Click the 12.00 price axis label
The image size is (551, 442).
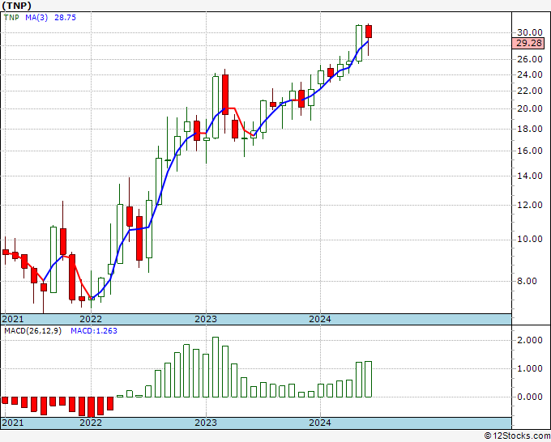coord(530,205)
